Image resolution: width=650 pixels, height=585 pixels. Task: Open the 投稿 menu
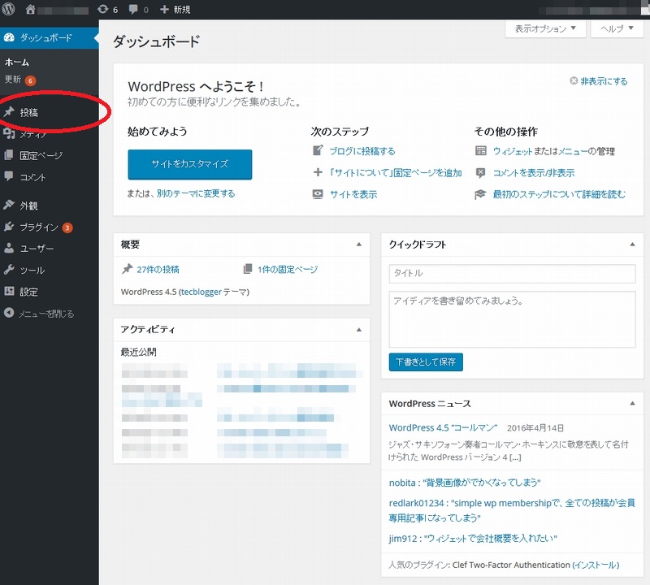(x=50, y=112)
